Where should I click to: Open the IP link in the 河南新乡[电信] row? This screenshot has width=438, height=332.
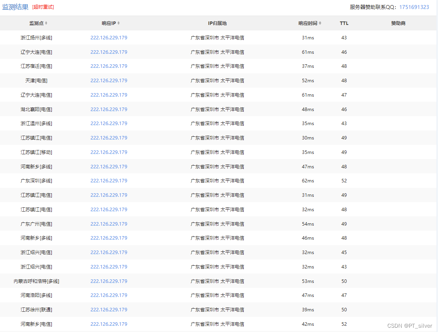(109, 324)
